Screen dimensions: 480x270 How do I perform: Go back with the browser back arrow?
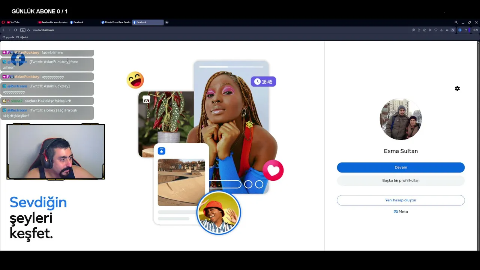tap(3, 30)
